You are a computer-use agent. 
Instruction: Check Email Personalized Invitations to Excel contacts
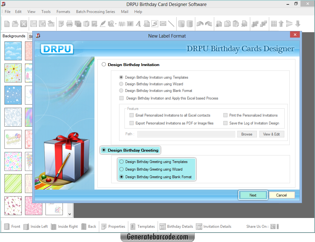tap(131, 115)
